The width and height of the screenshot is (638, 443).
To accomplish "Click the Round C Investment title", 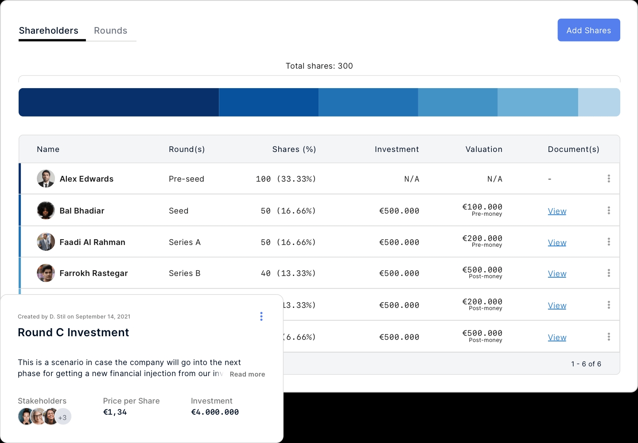I will (x=74, y=333).
